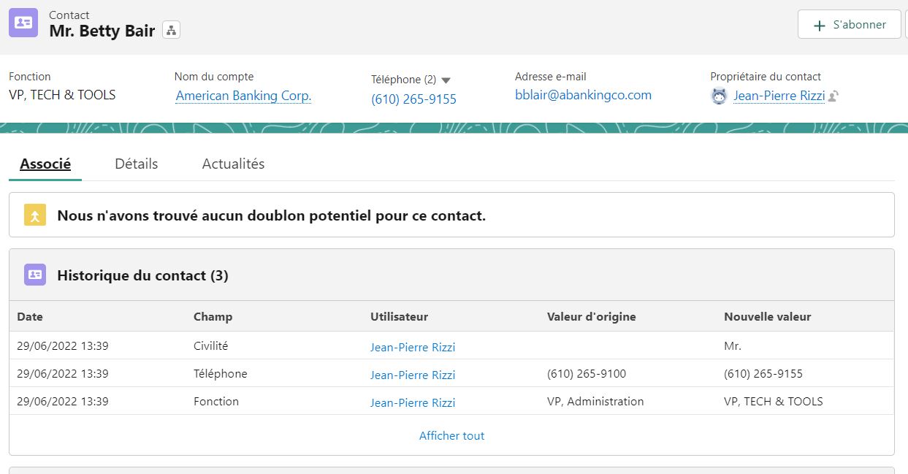Click the owner avatar next to Jean-Pierre Rizzi
The width and height of the screenshot is (908, 474).
[720, 96]
